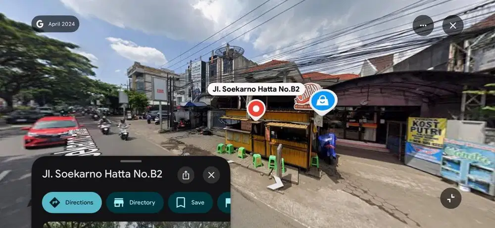Dismiss the Jl. Soekarno Hatta No.B2 card
This screenshot has height=228, width=495.
click(x=211, y=175)
